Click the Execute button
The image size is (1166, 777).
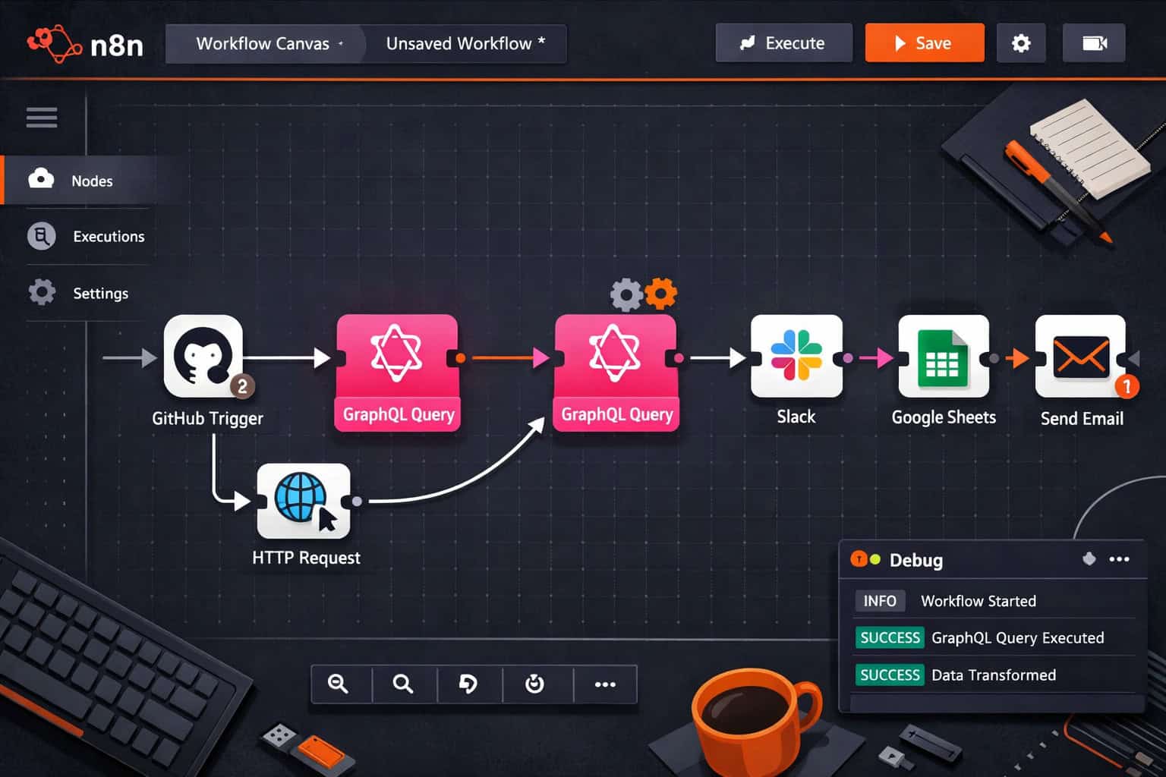(x=783, y=43)
